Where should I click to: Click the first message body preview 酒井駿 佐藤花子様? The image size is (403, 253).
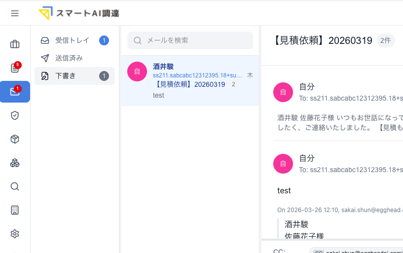tap(340, 122)
